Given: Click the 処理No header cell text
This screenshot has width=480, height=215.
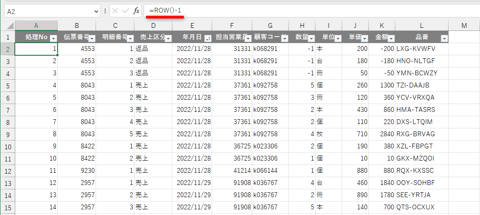Looking at the screenshot, I should point(36,37).
